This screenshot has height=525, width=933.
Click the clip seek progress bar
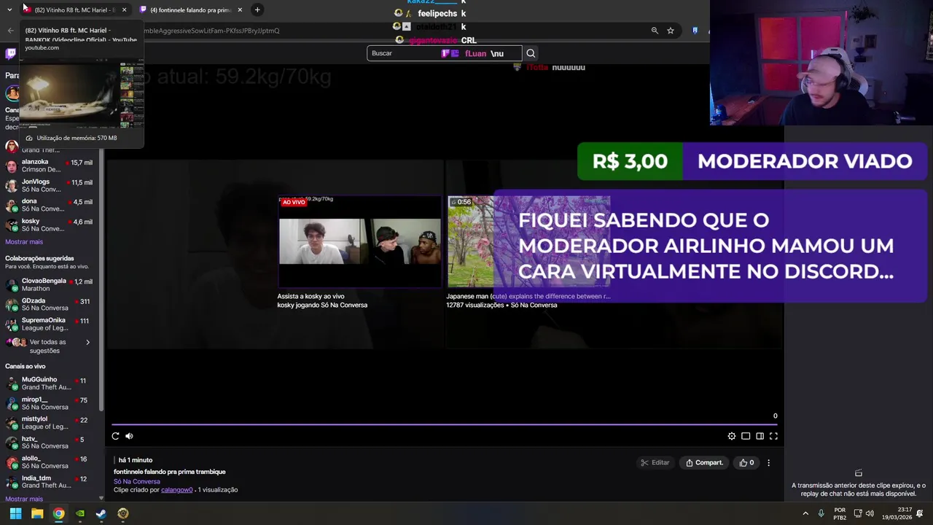[x=445, y=424]
